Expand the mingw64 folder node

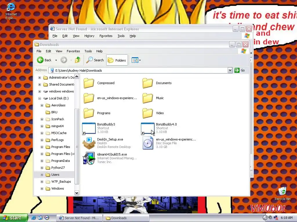click(42, 126)
